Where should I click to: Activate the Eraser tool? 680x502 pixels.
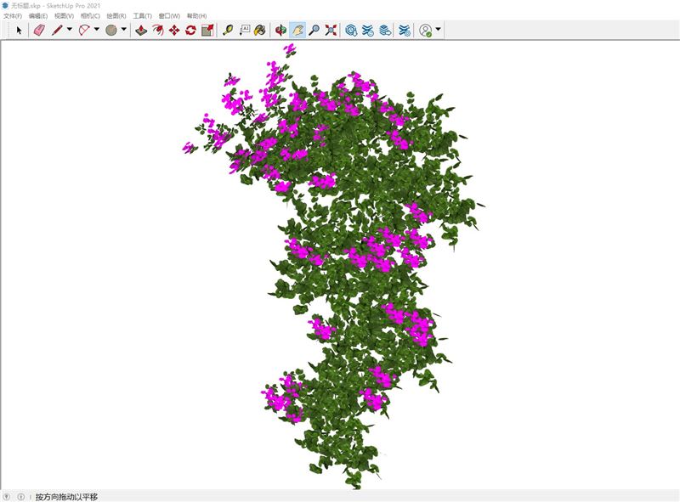point(39,31)
